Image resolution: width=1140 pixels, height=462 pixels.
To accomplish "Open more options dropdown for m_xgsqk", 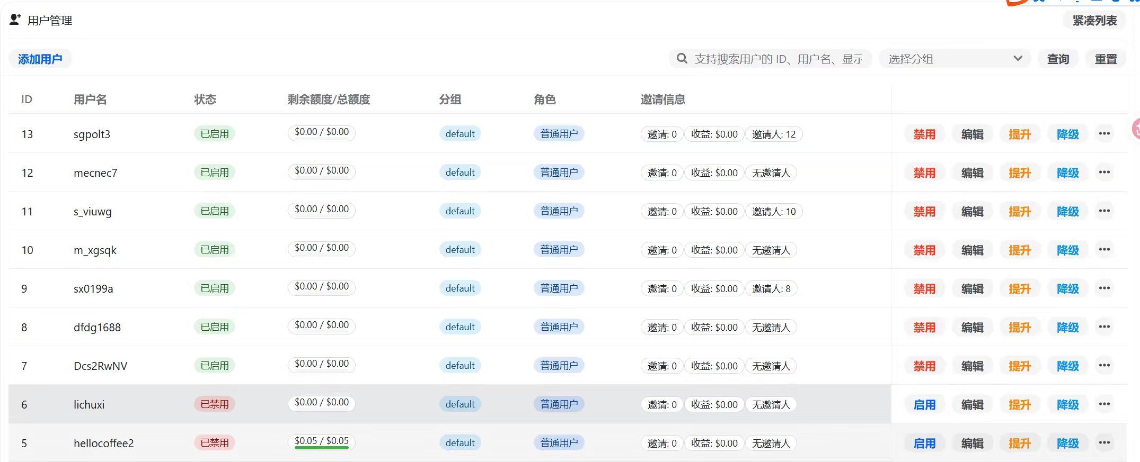I will [1104, 250].
